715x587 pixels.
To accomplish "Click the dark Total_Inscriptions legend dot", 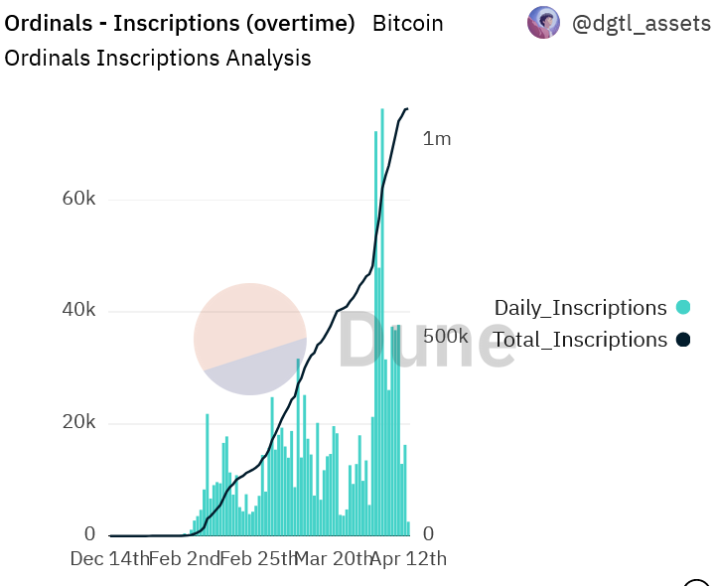I will (682, 340).
